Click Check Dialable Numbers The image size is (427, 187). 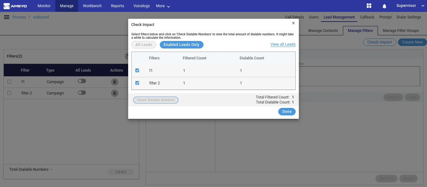(156, 100)
